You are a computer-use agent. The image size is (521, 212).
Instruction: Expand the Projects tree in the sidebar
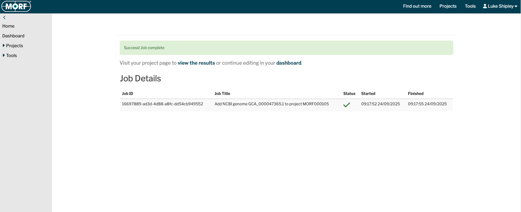(4, 46)
